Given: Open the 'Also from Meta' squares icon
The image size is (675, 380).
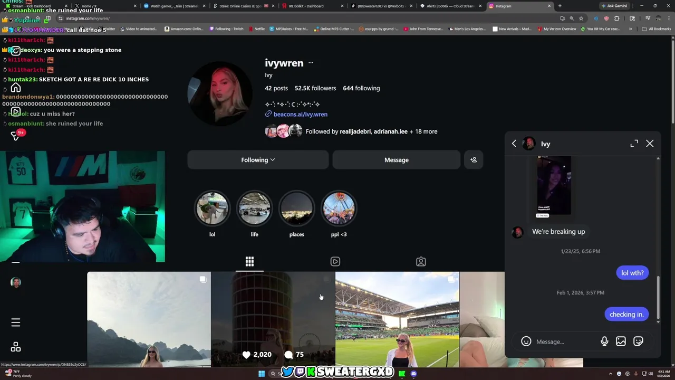Looking at the screenshot, I should coord(16,347).
